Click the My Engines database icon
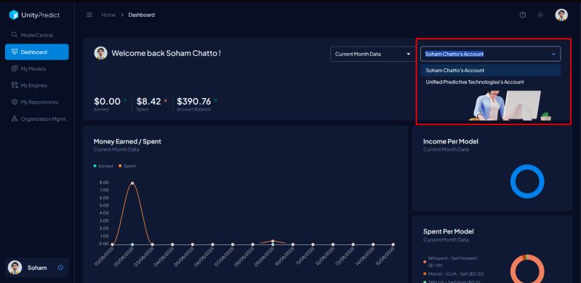 point(15,85)
